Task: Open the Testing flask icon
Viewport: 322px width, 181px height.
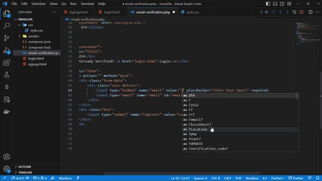Action: coord(7,75)
